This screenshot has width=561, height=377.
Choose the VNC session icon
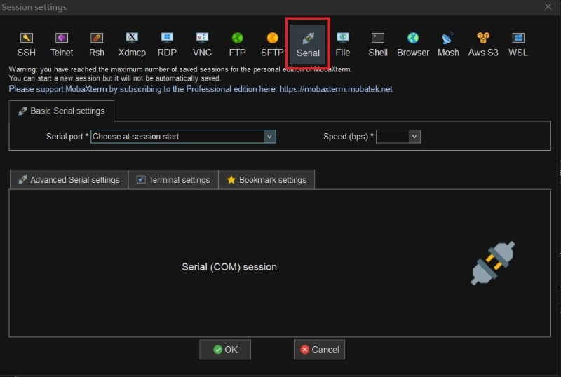click(x=202, y=44)
